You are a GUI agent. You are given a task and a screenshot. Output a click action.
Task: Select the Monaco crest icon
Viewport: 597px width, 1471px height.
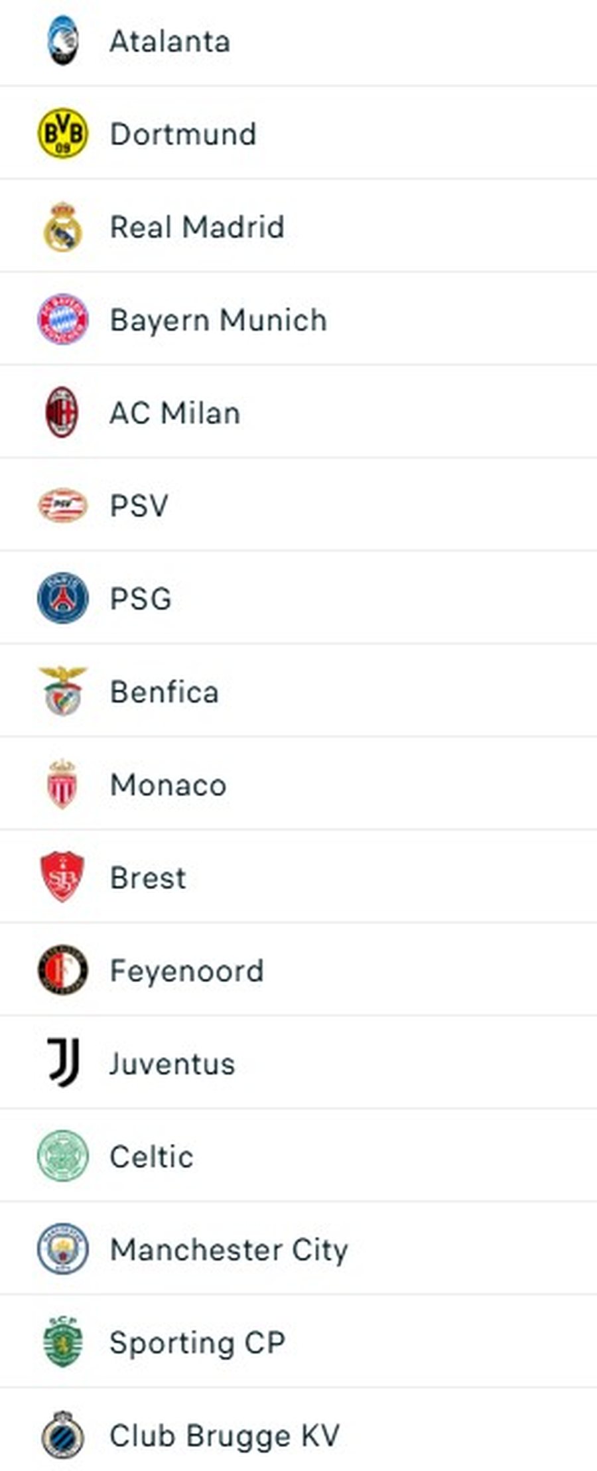[x=63, y=784]
